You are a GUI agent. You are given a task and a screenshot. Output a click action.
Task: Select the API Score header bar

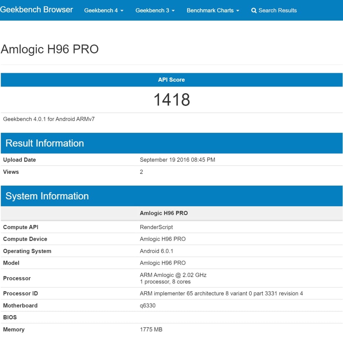(171, 80)
